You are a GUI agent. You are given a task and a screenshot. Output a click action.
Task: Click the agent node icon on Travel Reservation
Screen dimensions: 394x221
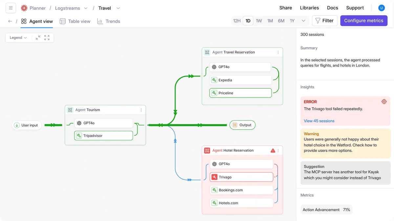pyautogui.click(x=207, y=52)
